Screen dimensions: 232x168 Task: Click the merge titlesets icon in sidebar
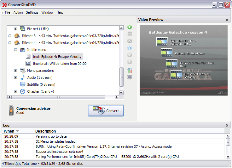[x=130, y=34]
